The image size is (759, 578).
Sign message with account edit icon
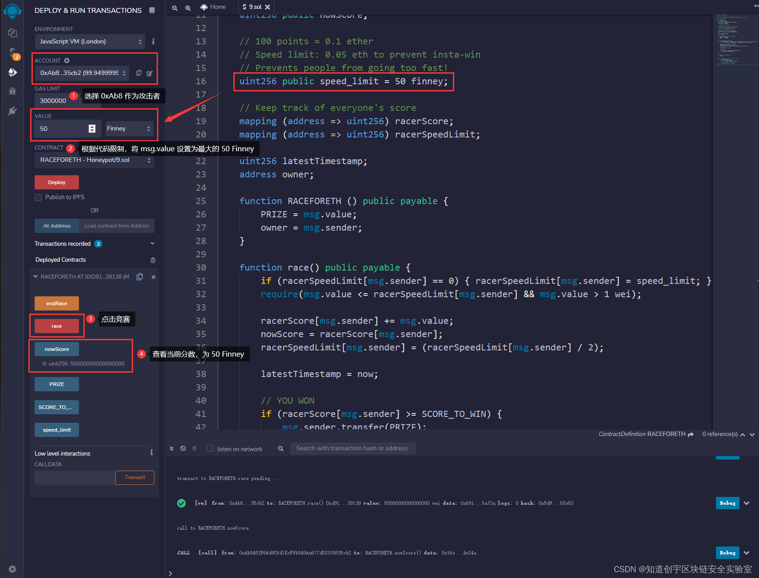tap(149, 73)
